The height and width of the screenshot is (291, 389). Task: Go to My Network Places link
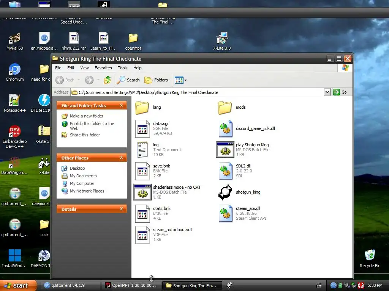[87, 191]
